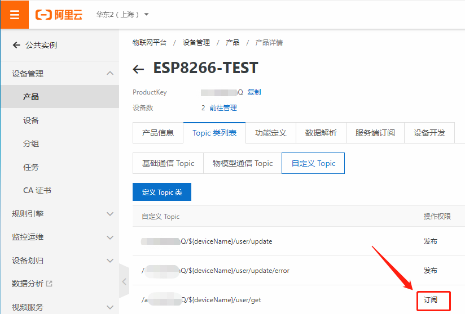Go back with arrow beside ESP8266-TEST
Screen dimensions: 465x314
click(138, 69)
